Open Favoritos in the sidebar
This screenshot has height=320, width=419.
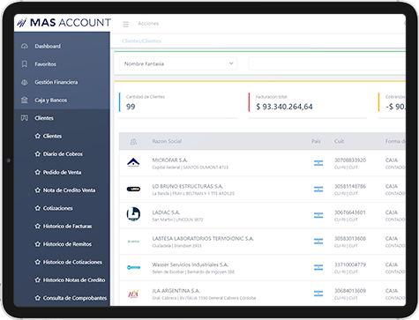pos(45,64)
